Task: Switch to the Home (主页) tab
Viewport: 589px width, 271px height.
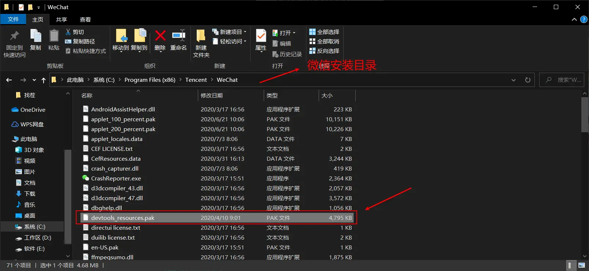Action: click(38, 19)
